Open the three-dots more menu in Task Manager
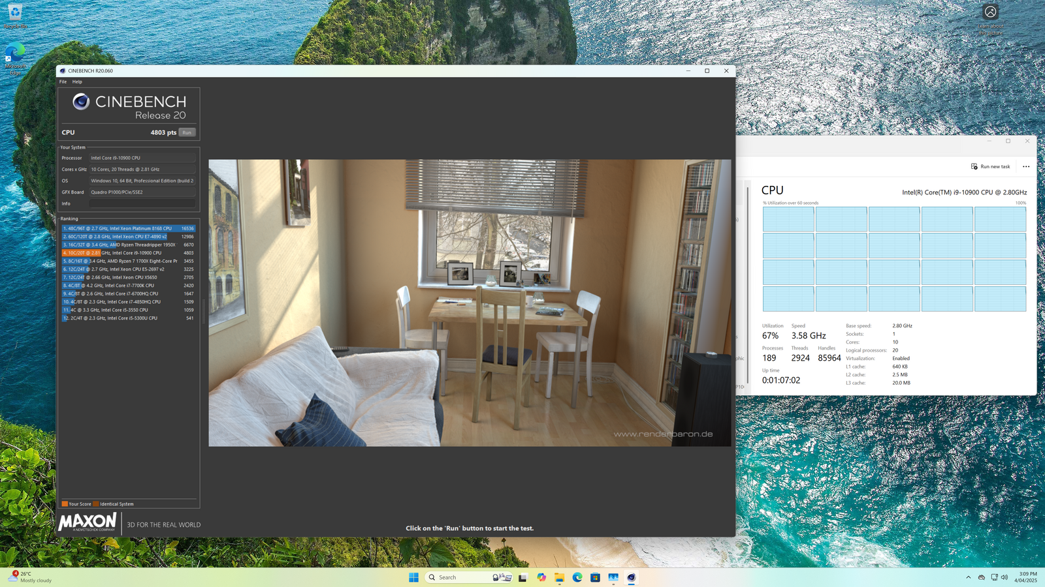Screen dimensions: 1045x587 (x=1026, y=166)
